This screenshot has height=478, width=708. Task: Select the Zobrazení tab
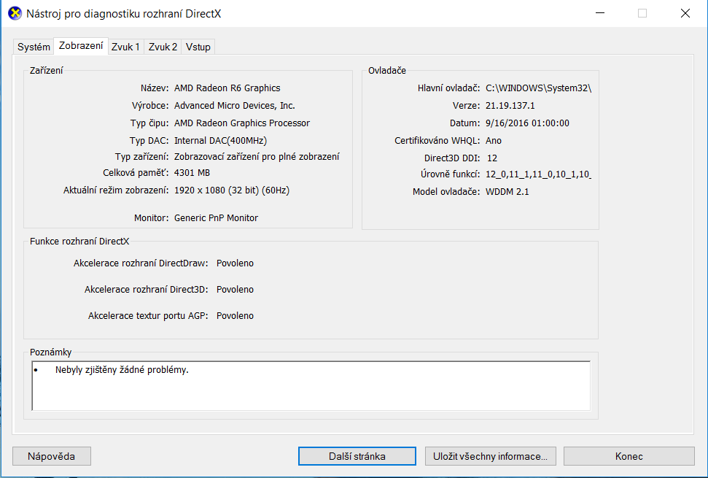tap(81, 46)
